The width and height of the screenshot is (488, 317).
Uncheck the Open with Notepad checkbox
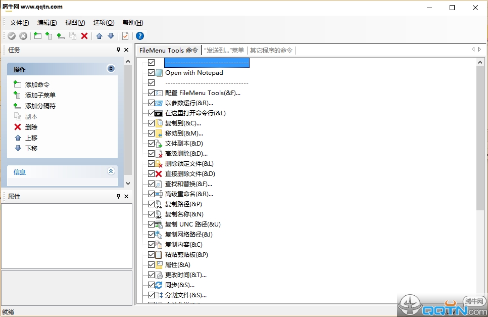151,73
